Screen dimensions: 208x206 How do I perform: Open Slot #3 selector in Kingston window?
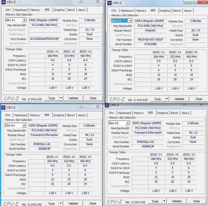coord(122,21)
